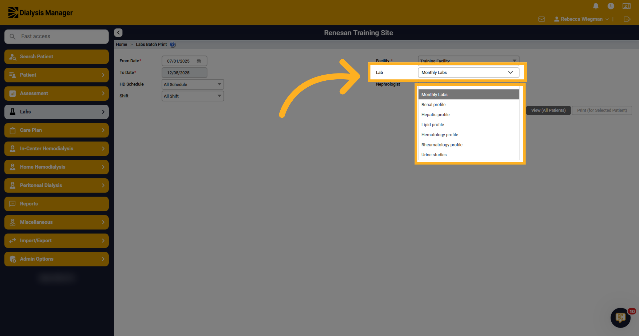
Task: Click the Import/Export arrows icon
Action: point(13,241)
